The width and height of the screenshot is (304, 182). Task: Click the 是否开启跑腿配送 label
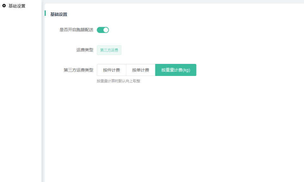tap(76, 30)
